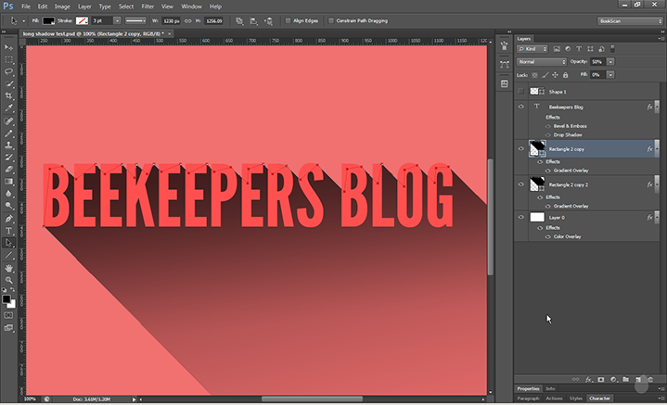Open the blend mode Normal dropdown
The image size is (667, 405).
[542, 61]
